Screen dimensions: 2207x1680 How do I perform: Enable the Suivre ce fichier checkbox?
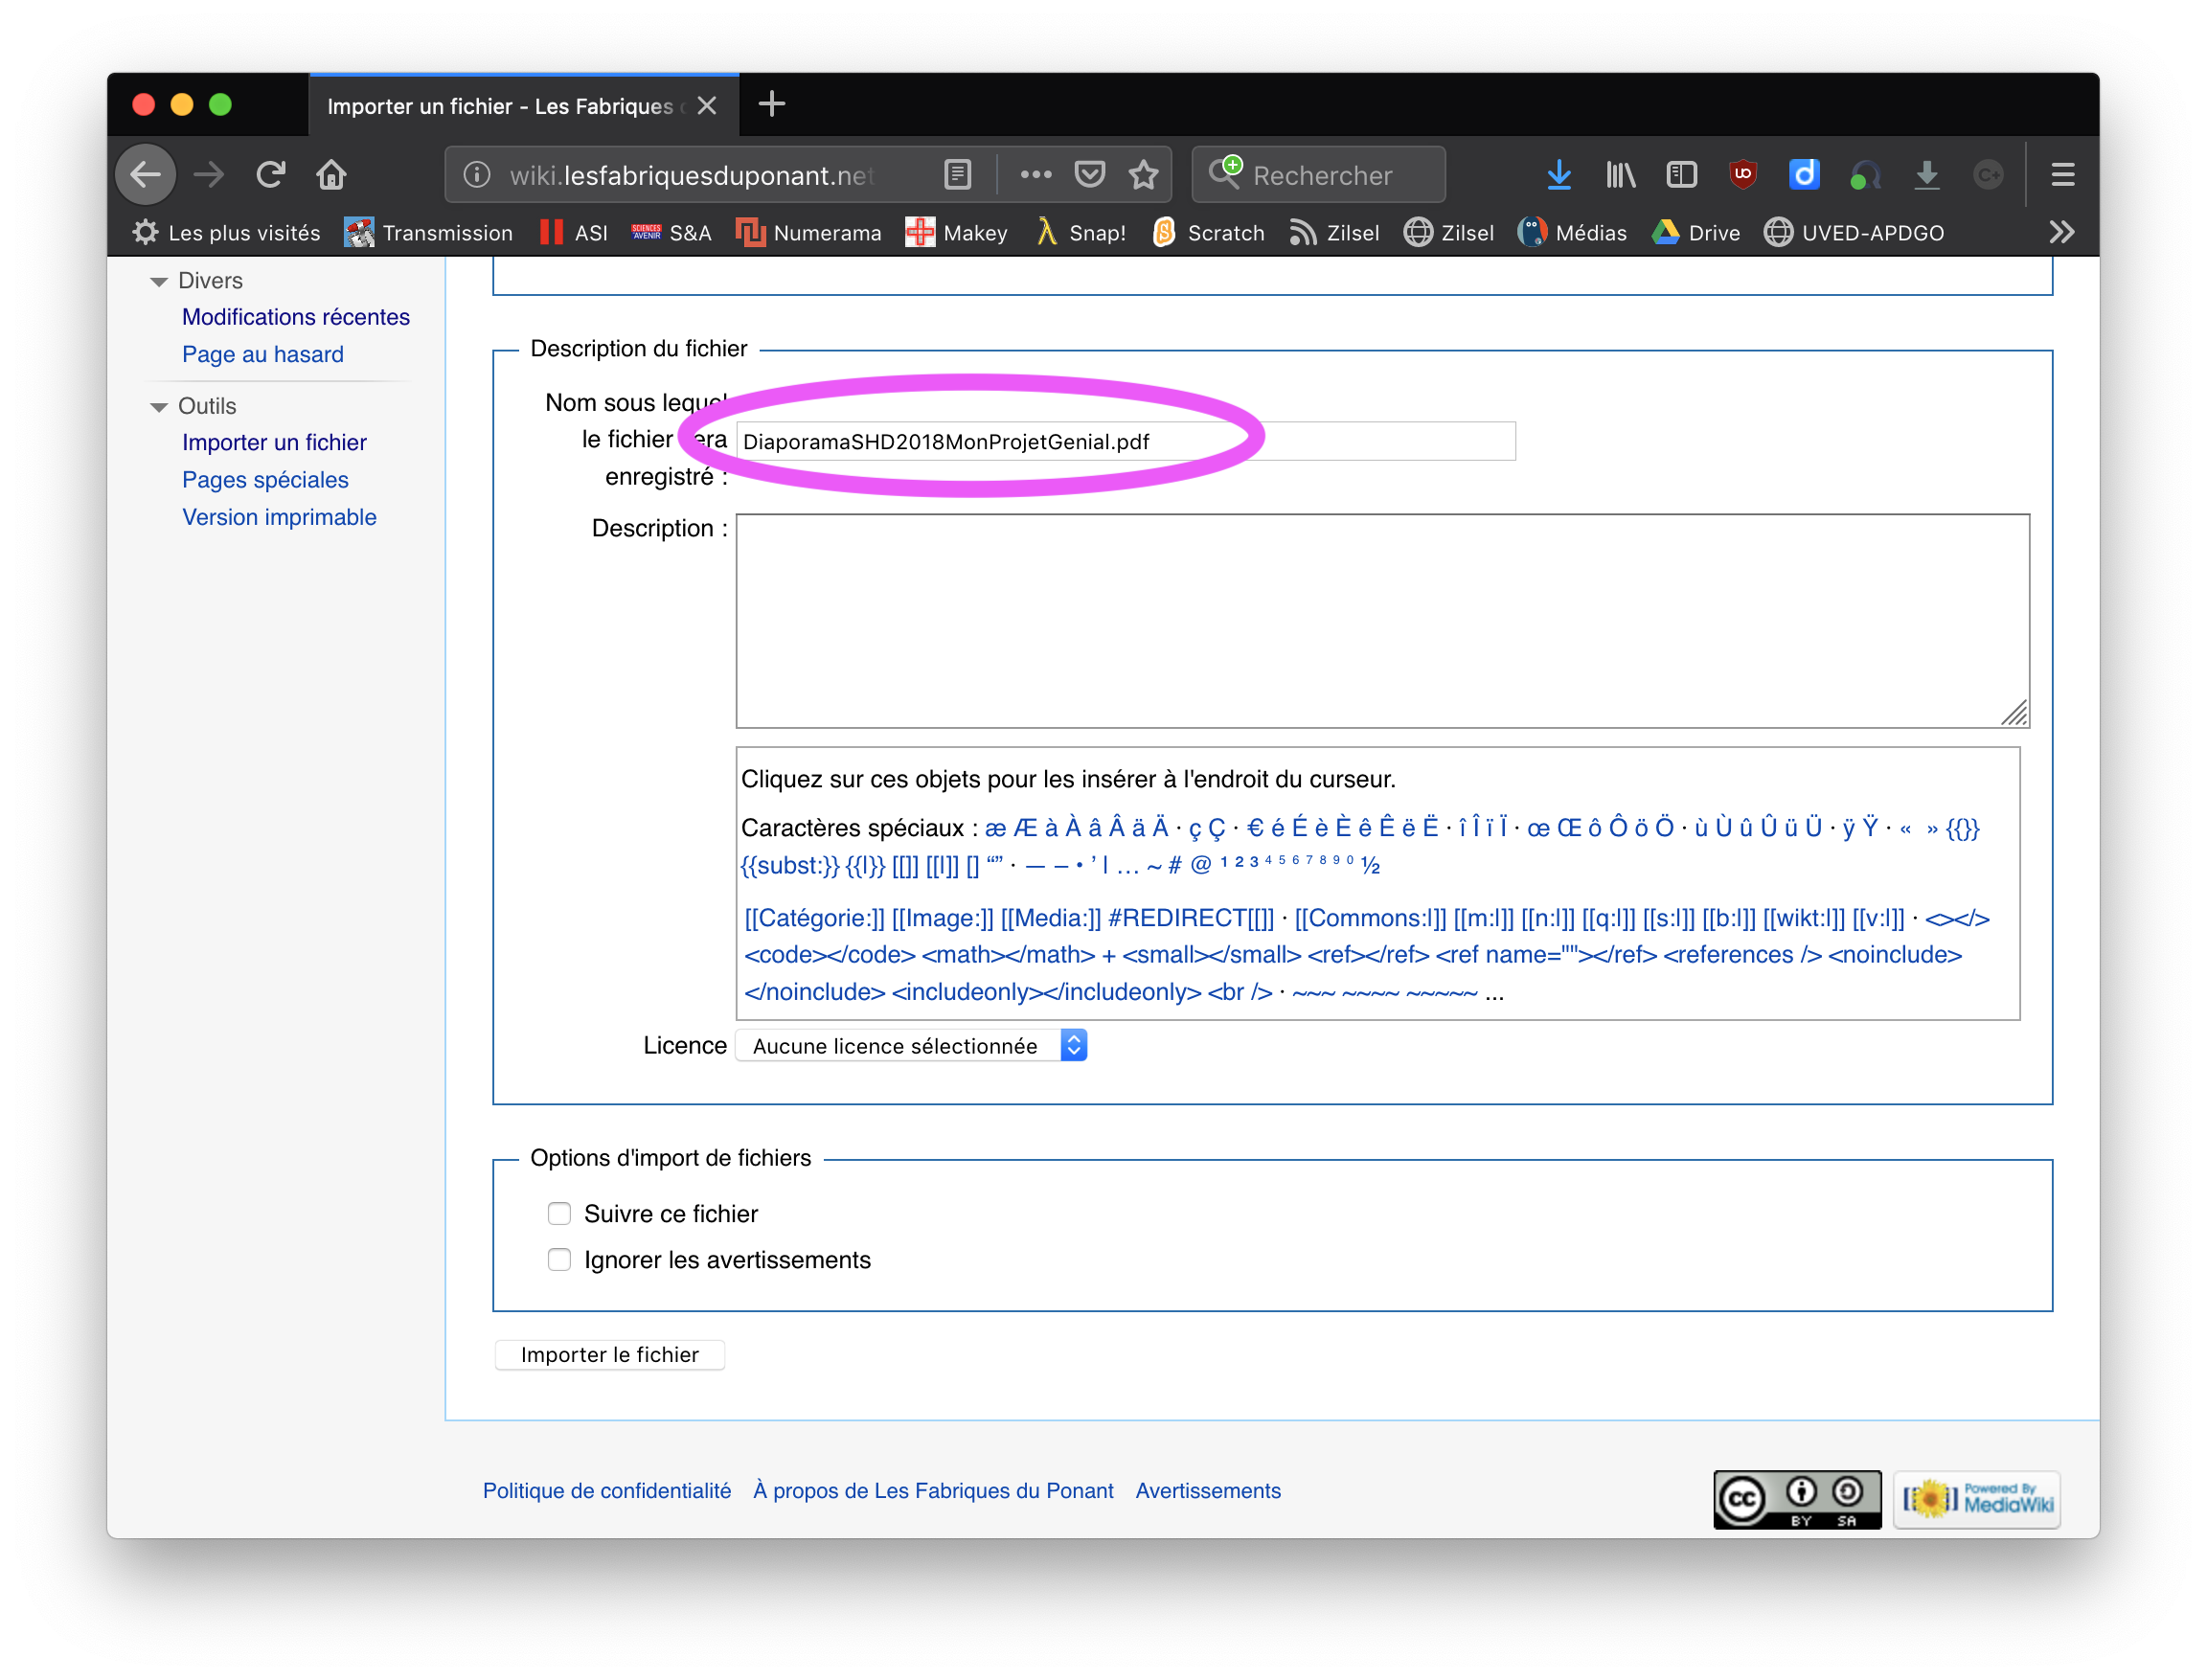559,1213
